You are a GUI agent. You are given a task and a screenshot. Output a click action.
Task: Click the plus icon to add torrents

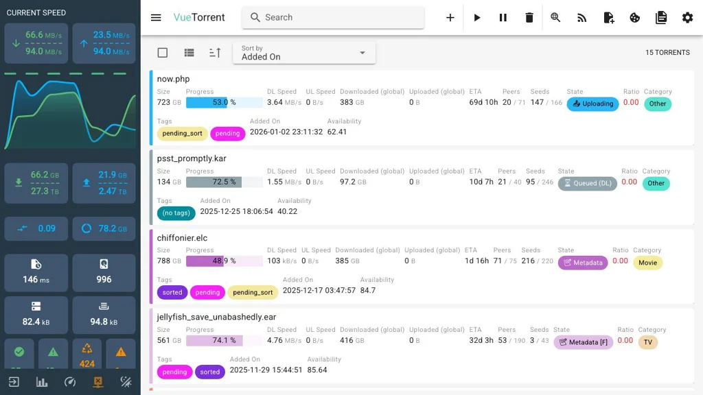(x=450, y=17)
